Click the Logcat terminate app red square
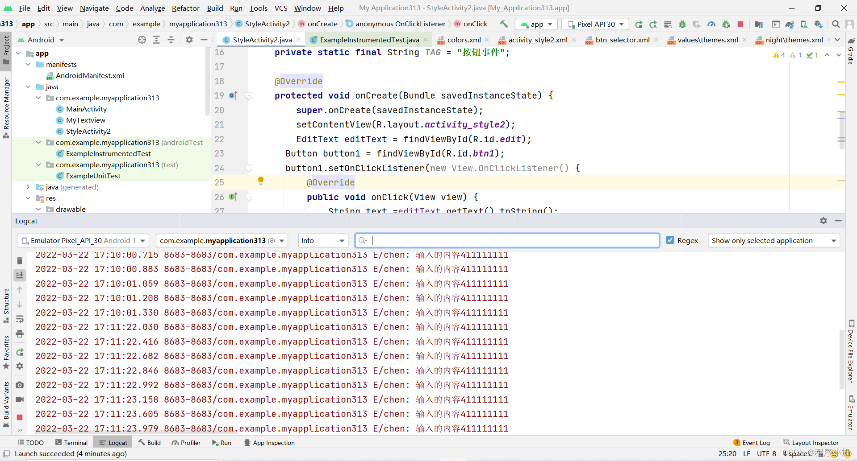 point(20,417)
